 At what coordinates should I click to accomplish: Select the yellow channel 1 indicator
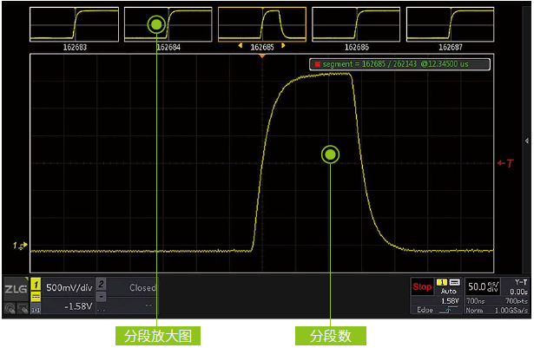point(36,285)
